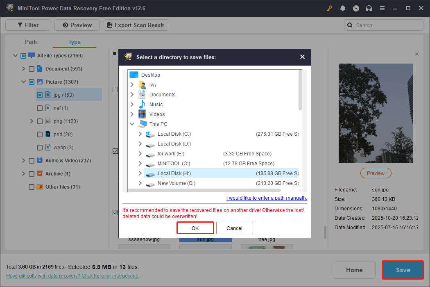This screenshot has height=287, width=430.
Task: Open the hamburger menu
Action: (382, 8)
